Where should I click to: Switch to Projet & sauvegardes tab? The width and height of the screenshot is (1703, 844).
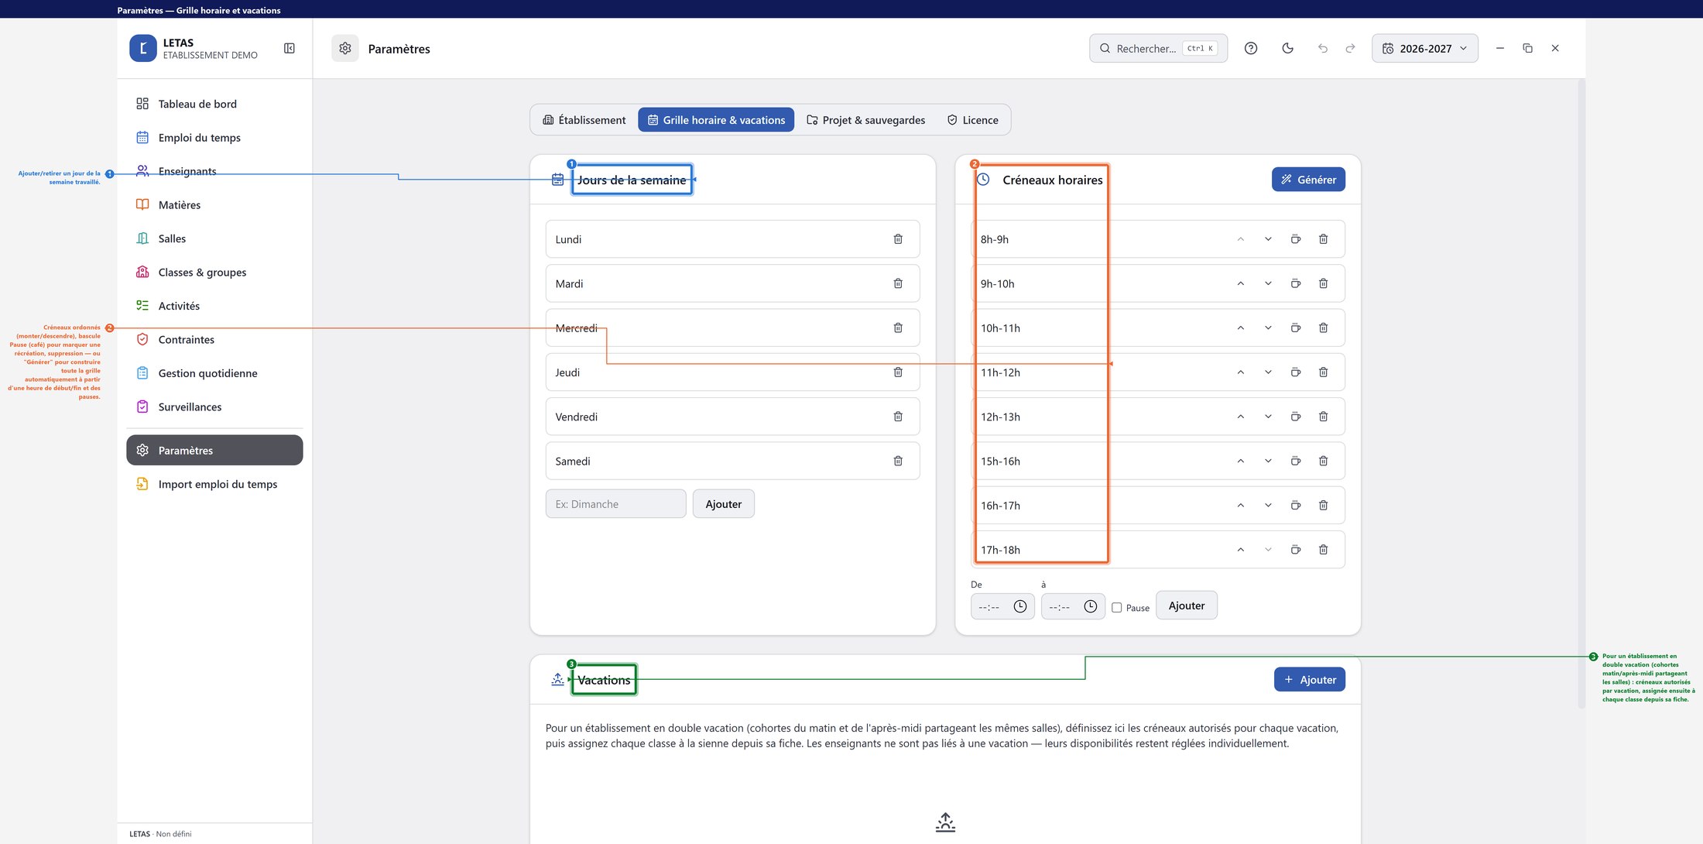[x=866, y=120]
